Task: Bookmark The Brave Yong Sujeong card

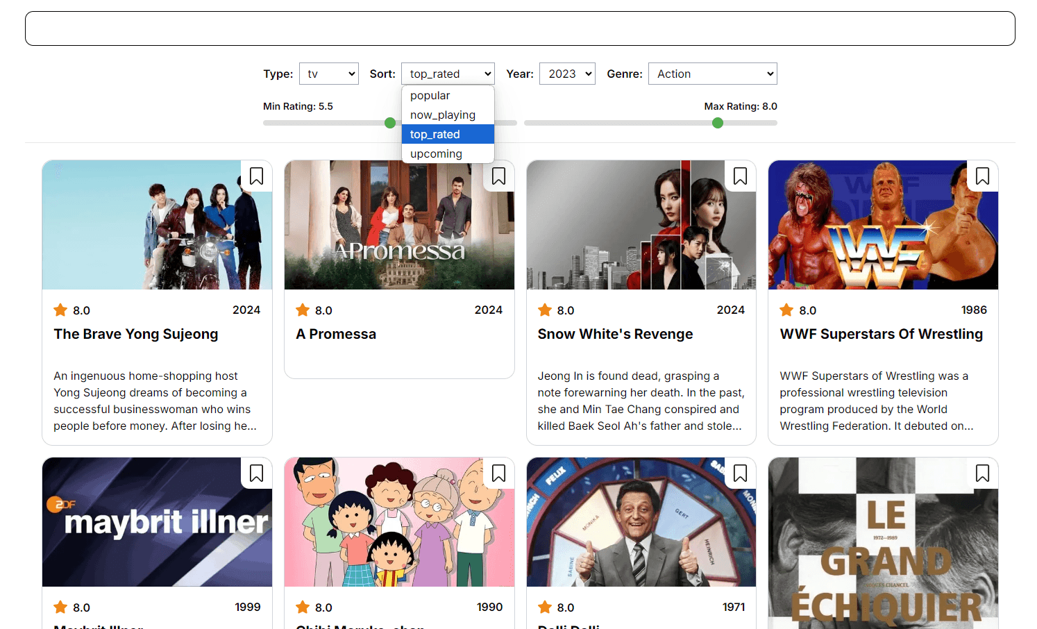Action: 256,176
